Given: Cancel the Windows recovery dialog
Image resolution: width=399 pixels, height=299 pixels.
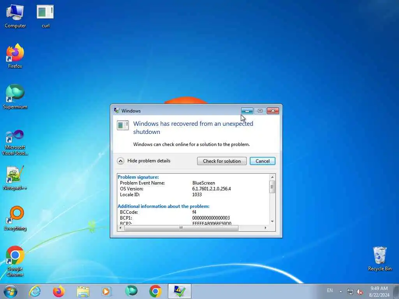Looking at the screenshot, I should point(263,161).
